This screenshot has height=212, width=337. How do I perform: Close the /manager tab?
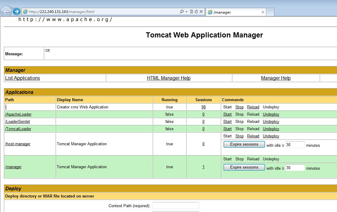tap(263, 12)
